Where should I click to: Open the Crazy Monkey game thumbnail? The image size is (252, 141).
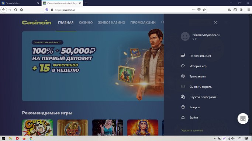pos(37,127)
